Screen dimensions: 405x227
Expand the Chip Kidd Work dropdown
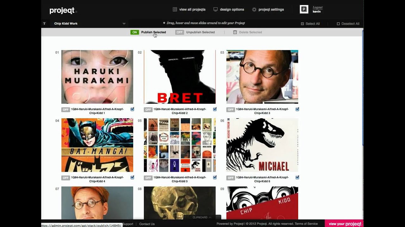click(x=124, y=24)
